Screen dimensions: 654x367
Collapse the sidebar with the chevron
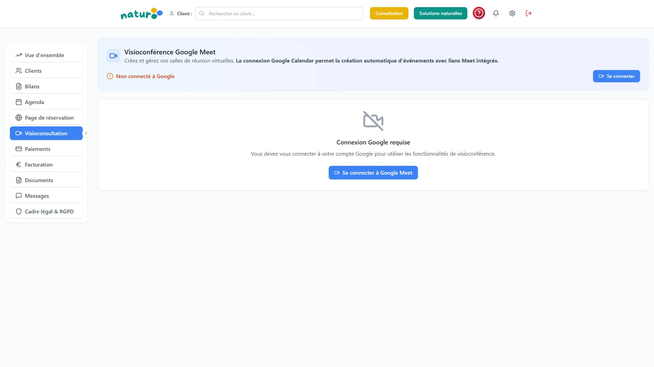click(x=86, y=133)
